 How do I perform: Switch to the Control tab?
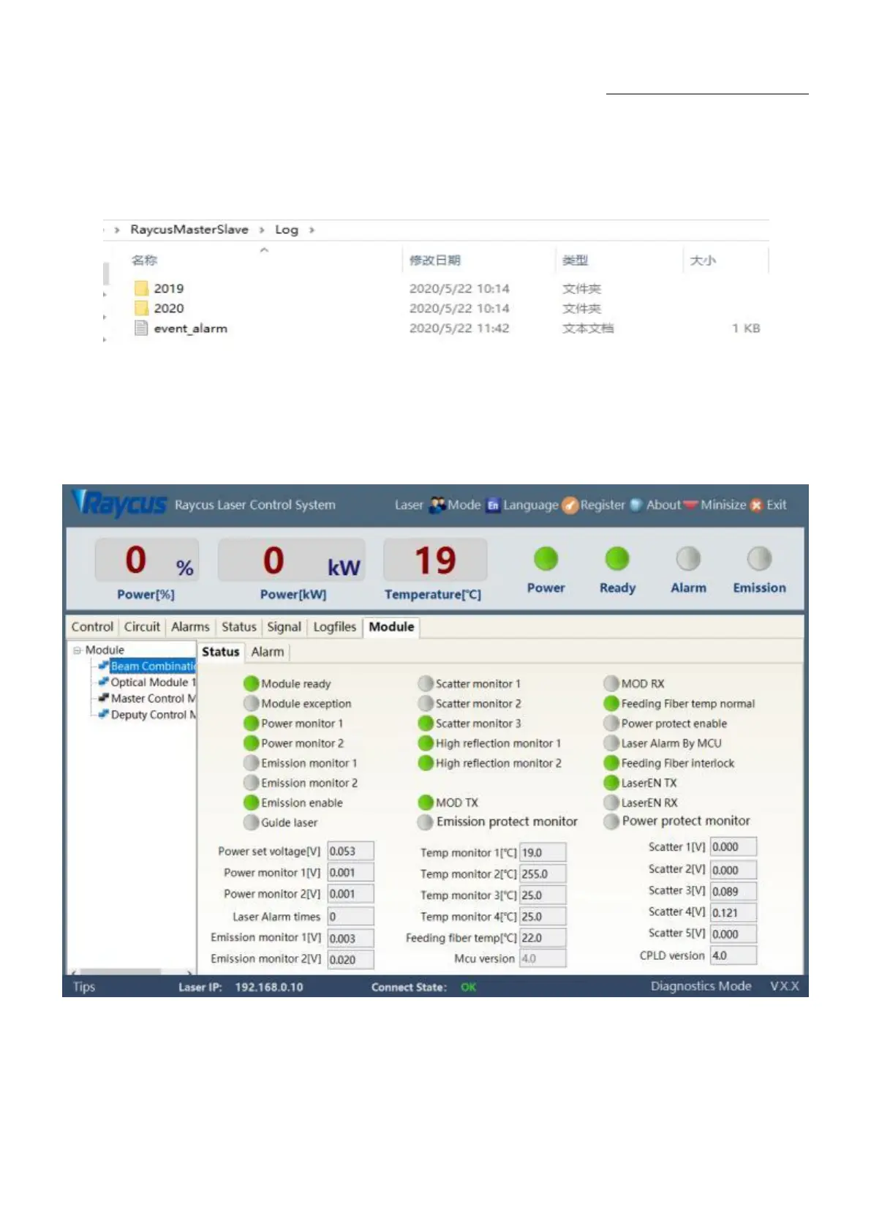pyautogui.click(x=92, y=627)
